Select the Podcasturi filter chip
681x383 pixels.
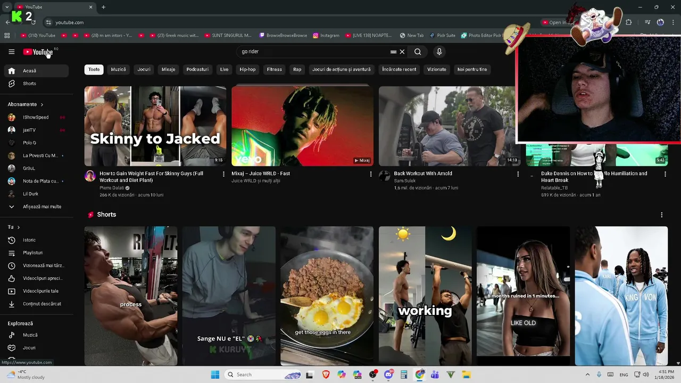(197, 69)
